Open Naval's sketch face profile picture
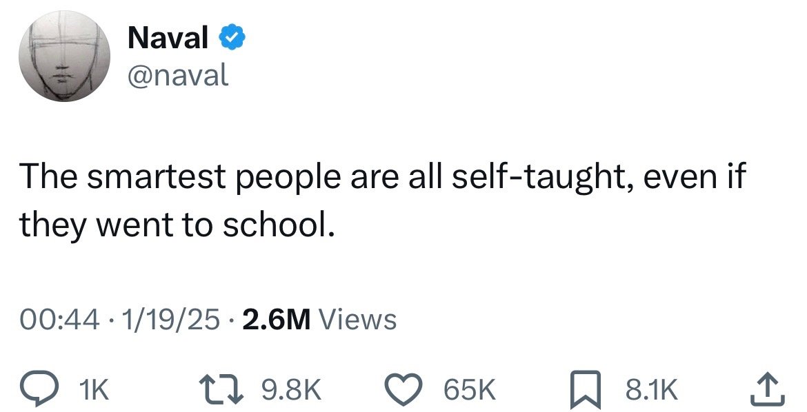Viewport: 807px width, 412px height. [x=64, y=56]
